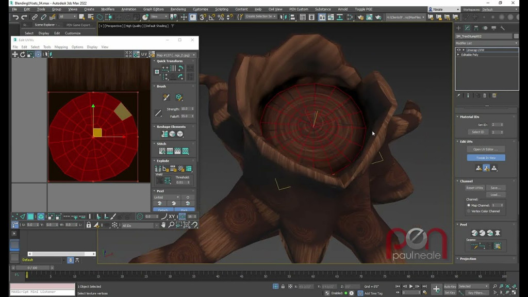This screenshot has height=297, width=528.
Task: Open the Mapping menu in Edit UVWs
Action: tap(61, 46)
